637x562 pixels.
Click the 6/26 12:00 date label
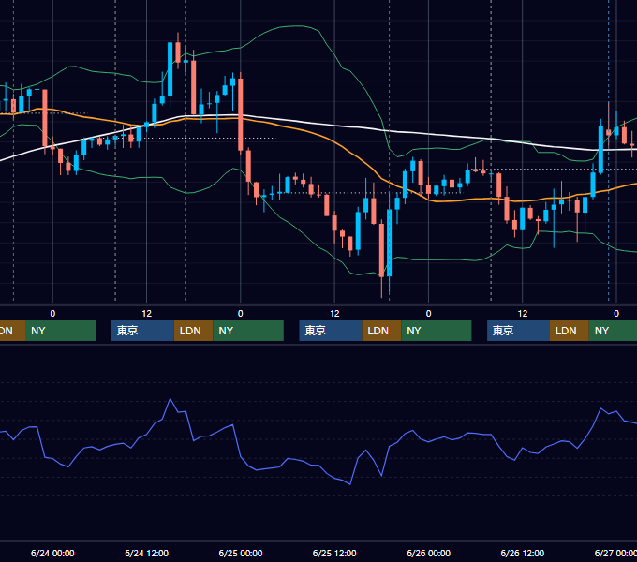(523, 553)
